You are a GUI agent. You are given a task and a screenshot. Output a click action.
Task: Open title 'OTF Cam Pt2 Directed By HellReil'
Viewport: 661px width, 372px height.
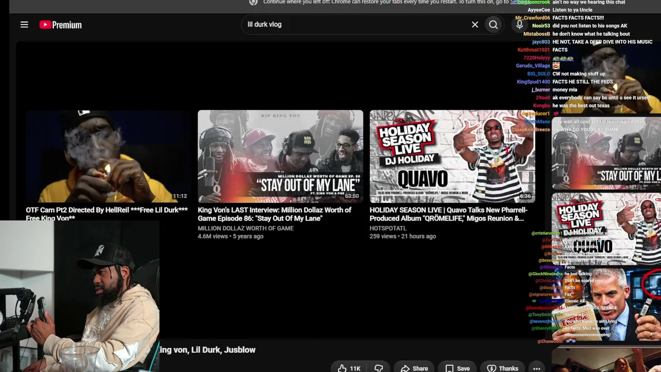click(x=107, y=214)
